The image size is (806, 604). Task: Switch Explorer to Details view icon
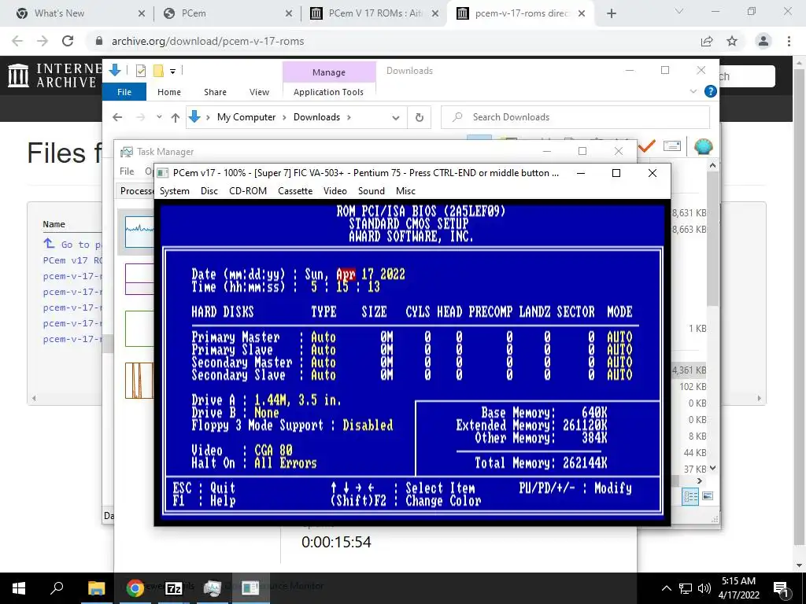(x=690, y=497)
